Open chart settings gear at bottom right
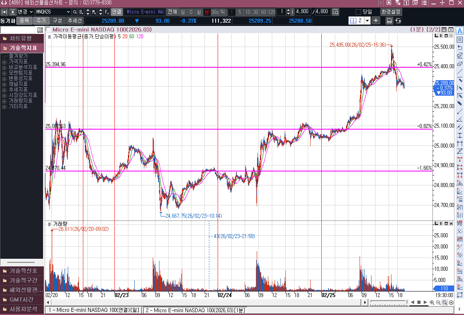Image resolution: width=464 pixels, height=315 pixels. pyautogui.click(x=451, y=303)
